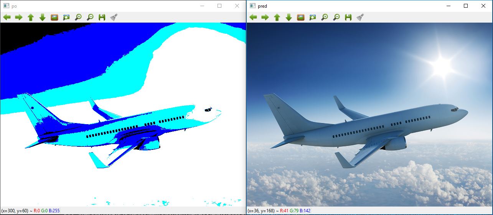Close the pred window
The image size is (493, 215).
483,6
